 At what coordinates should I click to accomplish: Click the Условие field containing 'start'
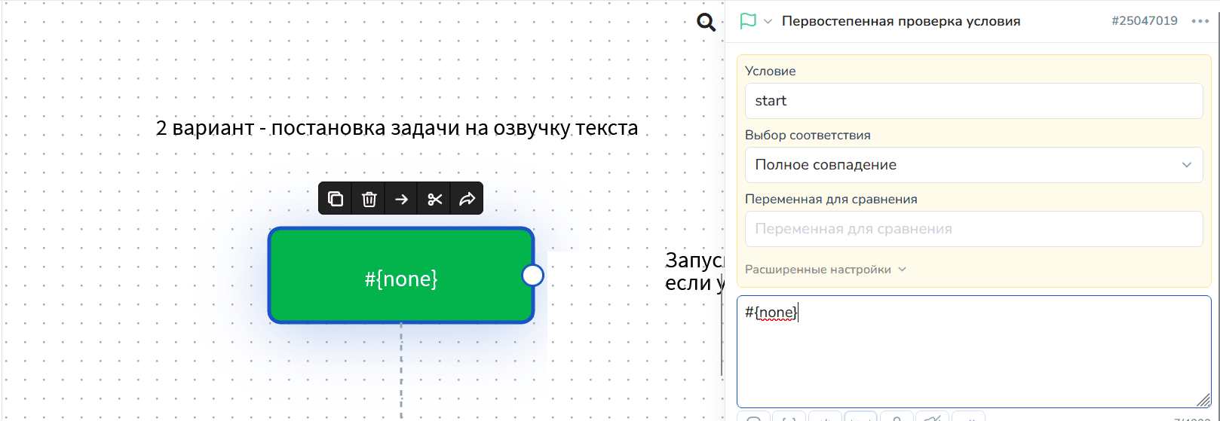(x=973, y=101)
